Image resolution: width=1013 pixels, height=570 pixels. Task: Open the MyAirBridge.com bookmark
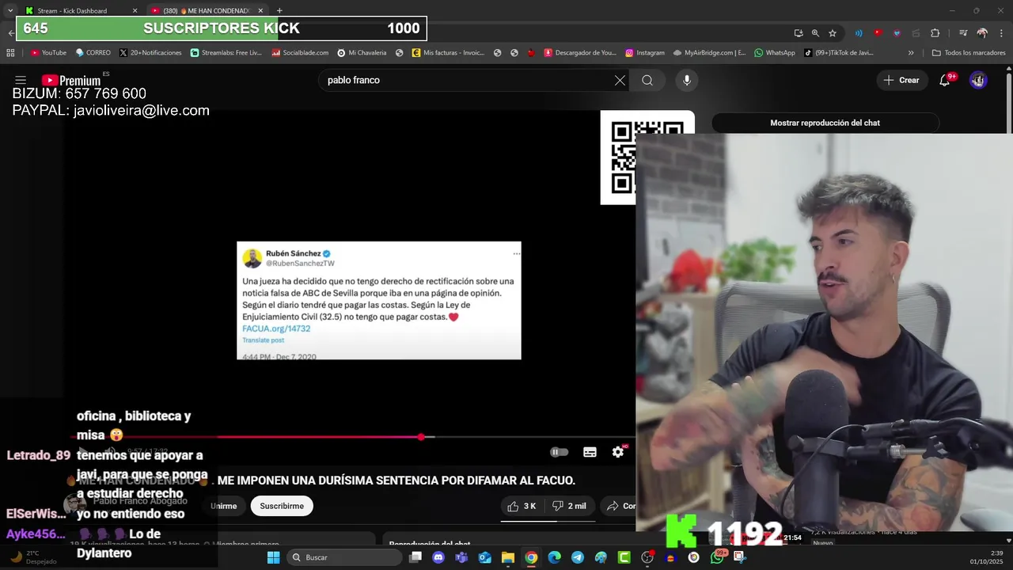pos(709,53)
